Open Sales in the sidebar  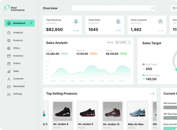(x=16, y=71)
